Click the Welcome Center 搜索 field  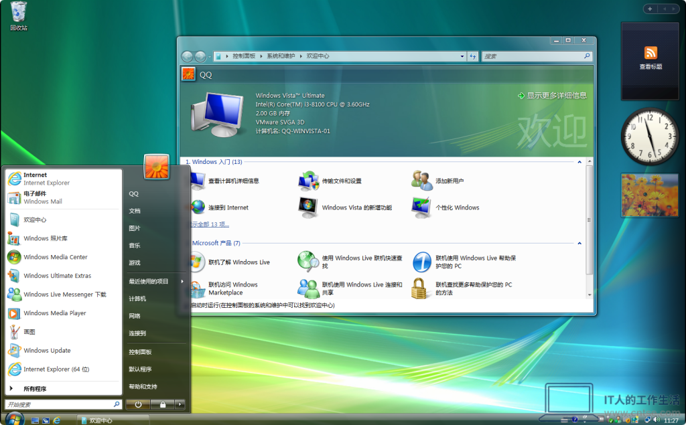537,56
